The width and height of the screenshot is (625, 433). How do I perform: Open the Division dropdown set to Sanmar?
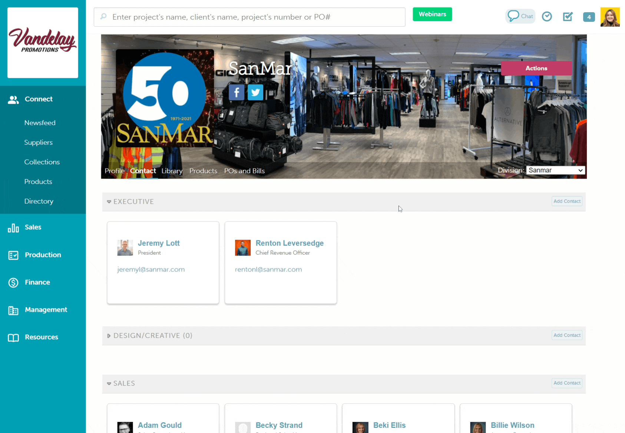click(555, 170)
